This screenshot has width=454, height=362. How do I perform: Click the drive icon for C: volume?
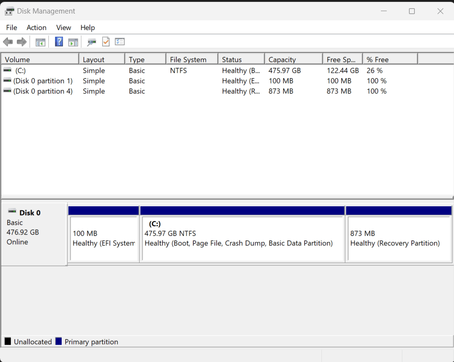click(7, 70)
